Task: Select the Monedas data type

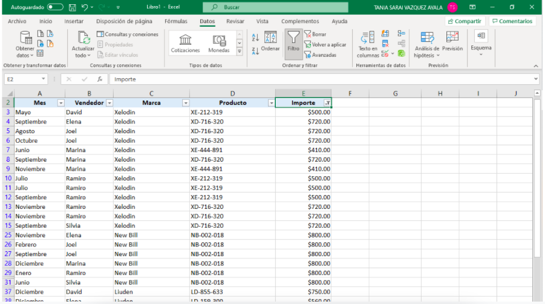Action: point(219,44)
